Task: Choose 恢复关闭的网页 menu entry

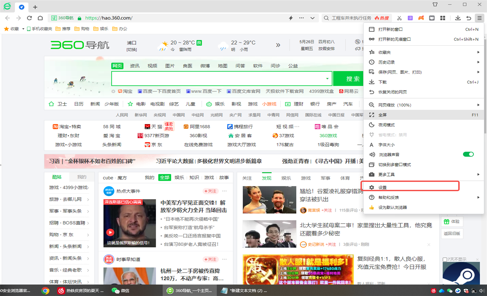Action: pyautogui.click(x=424, y=92)
